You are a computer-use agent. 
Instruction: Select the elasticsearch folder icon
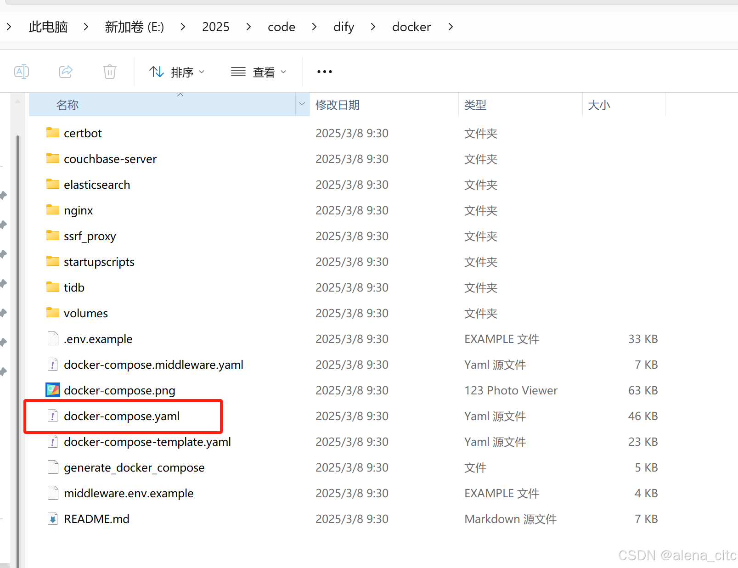(53, 184)
